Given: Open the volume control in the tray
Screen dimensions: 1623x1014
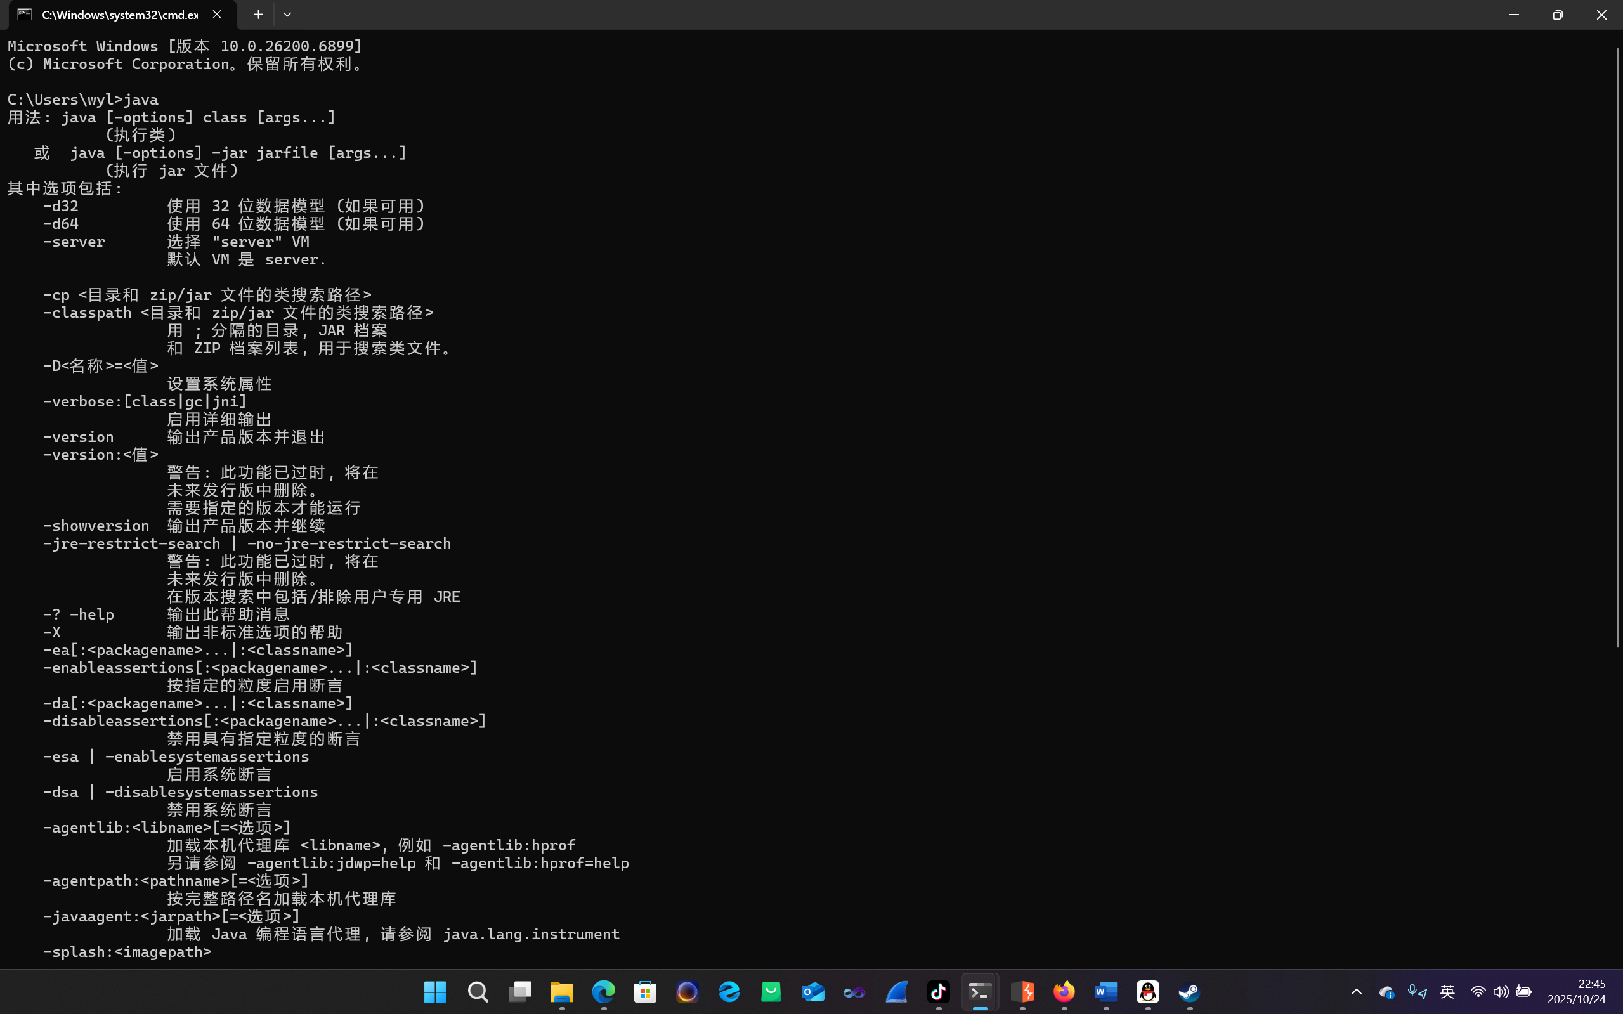Looking at the screenshot, I should point(1501,991).
